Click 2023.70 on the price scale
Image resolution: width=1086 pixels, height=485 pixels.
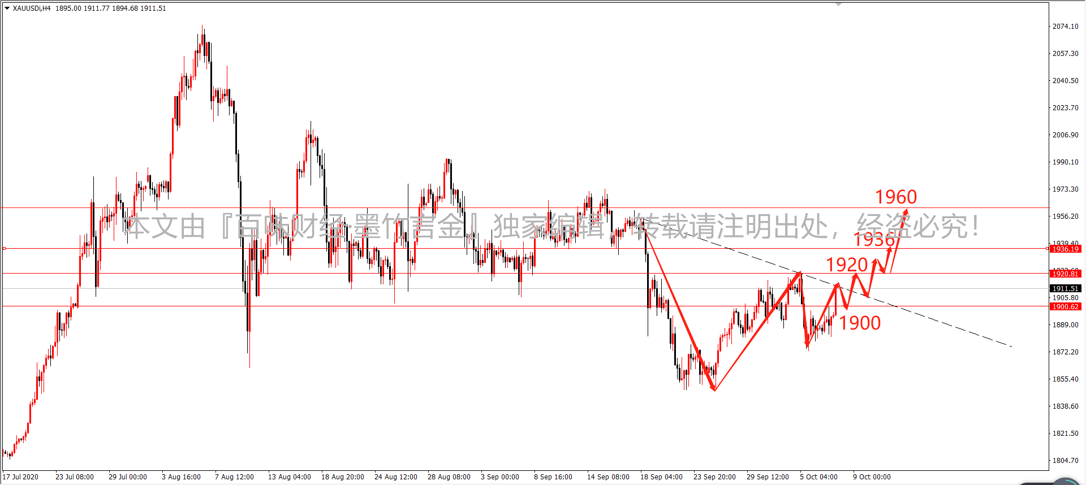(x=1065, y=108)
